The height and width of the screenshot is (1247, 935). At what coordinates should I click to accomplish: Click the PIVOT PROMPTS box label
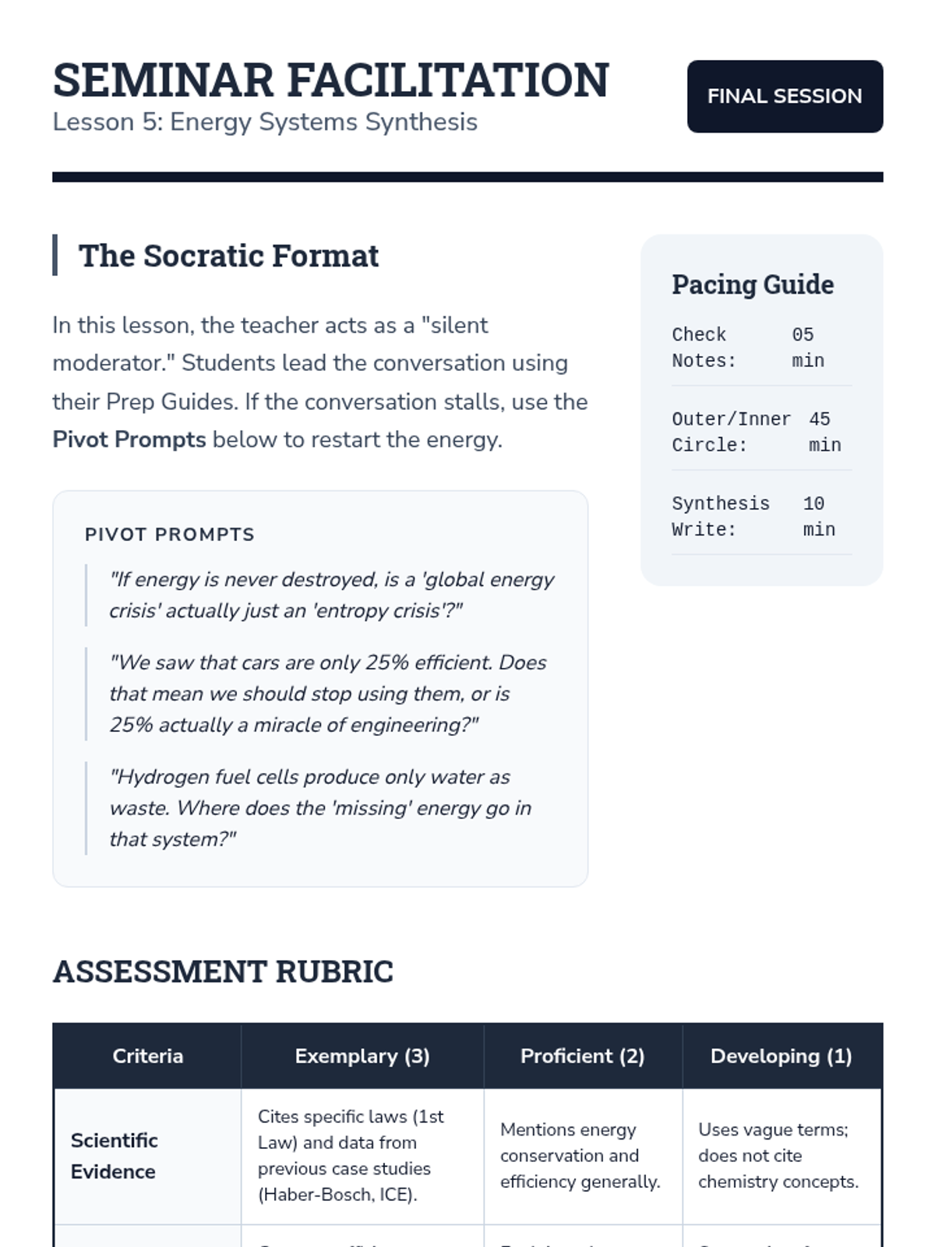[x=170, y=535]
